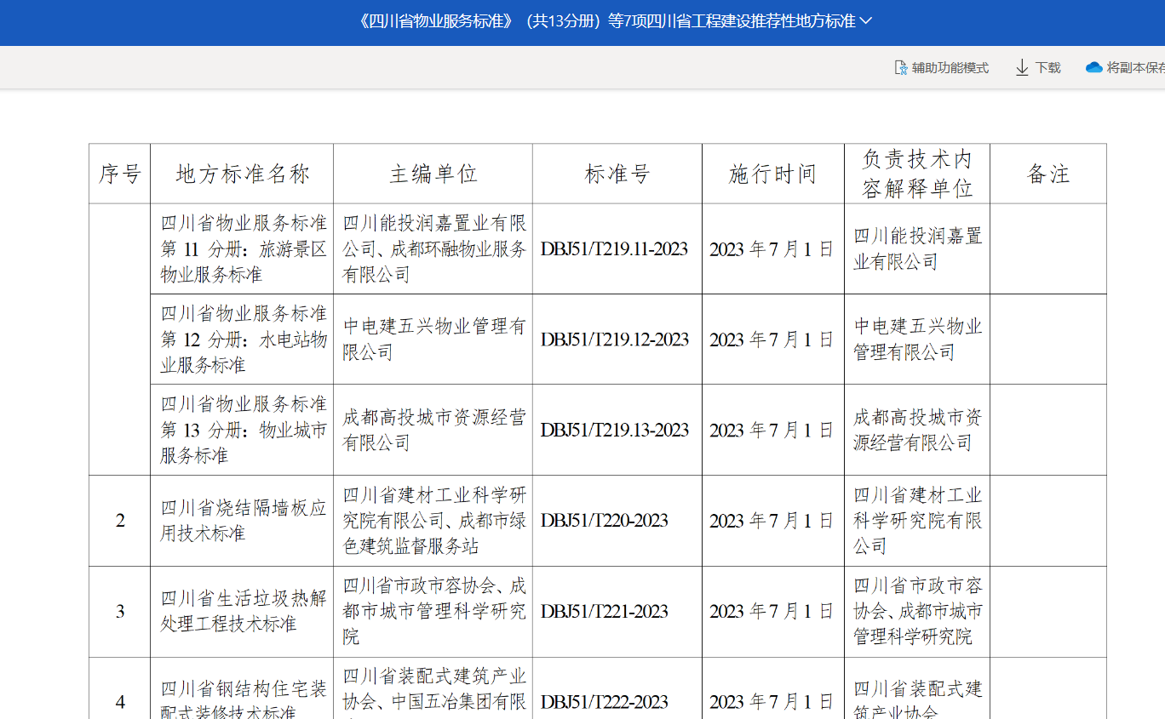1165x719 pixels.
Task: Click the 主编单位 column header
Action: point(433,174)
